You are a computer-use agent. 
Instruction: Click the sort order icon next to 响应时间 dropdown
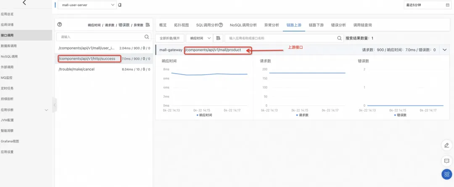point(218,38)
